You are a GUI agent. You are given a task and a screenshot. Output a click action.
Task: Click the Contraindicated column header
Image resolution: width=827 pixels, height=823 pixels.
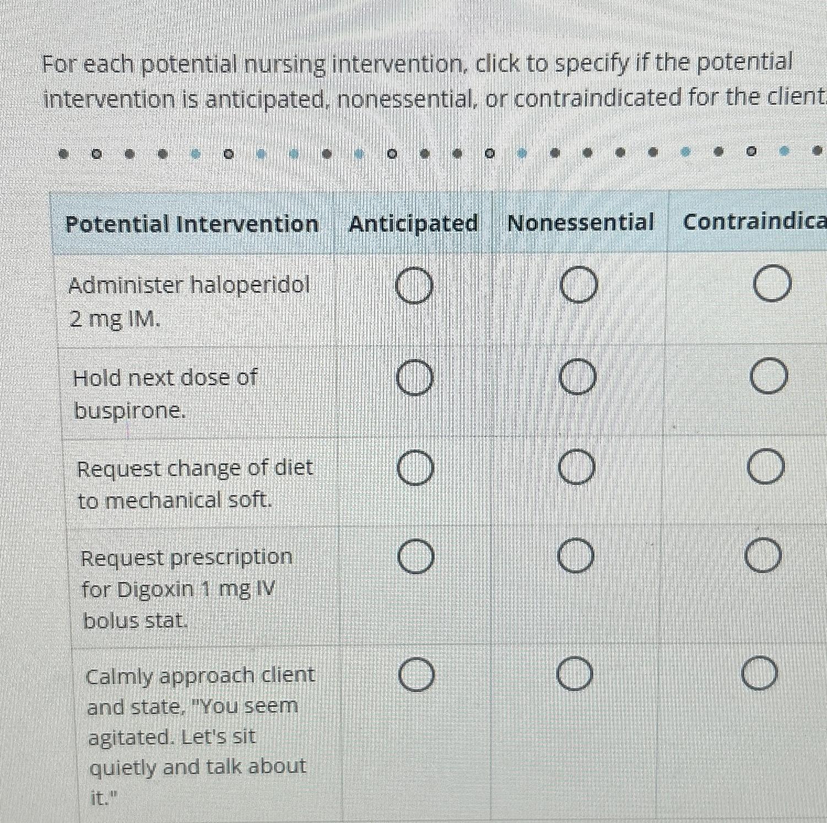[x=755, y=221]
